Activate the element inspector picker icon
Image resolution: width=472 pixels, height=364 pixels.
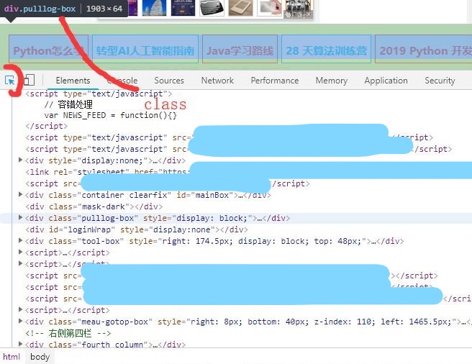9,81
